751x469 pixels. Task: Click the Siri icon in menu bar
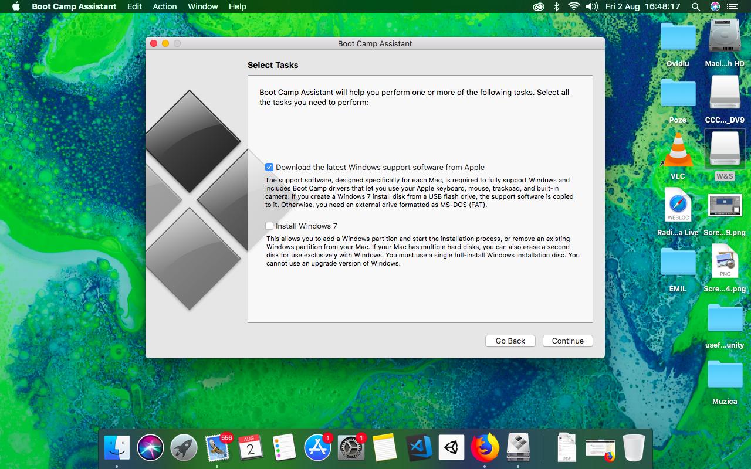[715, 6]
